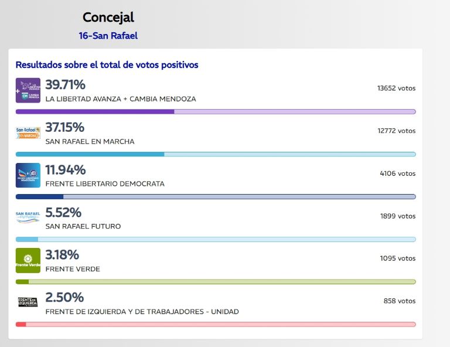450x347 pixels.
Task: Click the red Frente de Izquierda progress bar
Action: [215, 324]
